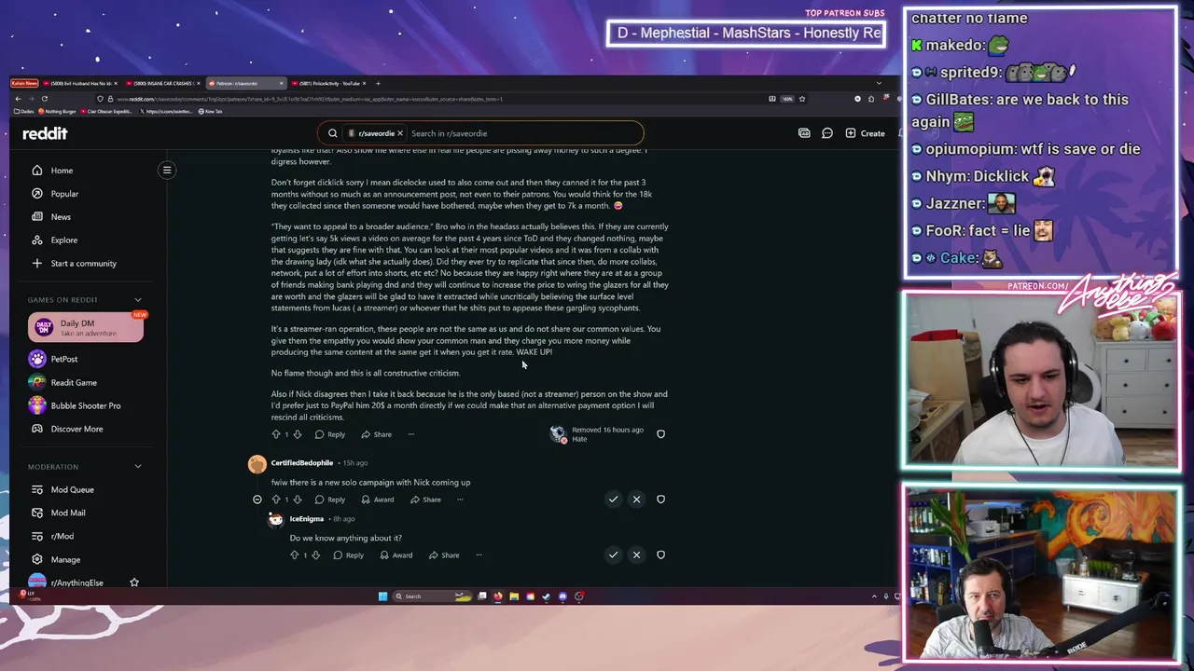Click the 'Removed 16 hours ago' moderator avatar
The width and height of the screenshot is (1194, 671).
(558, 433)
